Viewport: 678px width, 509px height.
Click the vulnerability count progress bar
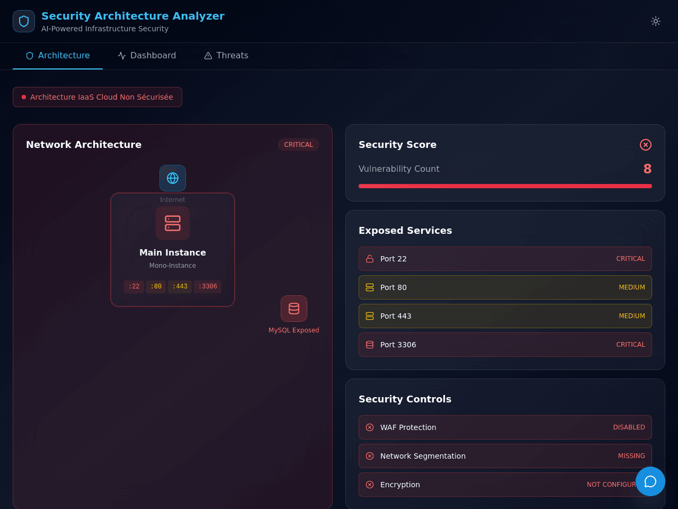coord(505,186)
